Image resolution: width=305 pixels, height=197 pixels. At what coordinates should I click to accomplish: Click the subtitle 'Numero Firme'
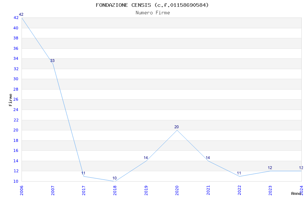153,13
